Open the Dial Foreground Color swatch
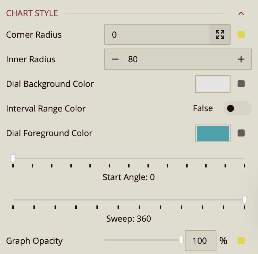The width and height of the screenshot is (258, 254). click(213, 133)
